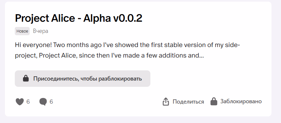281x123 pixels.
Task: Click the Заблокировано status label
Action: pyautogui.click(x=241, y=102)
